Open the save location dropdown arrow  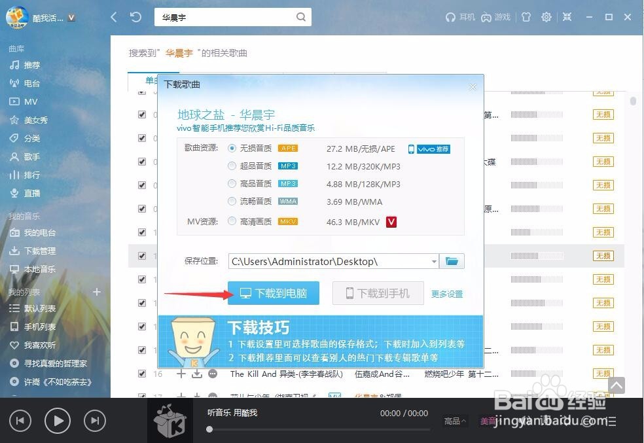pos(434,260)
